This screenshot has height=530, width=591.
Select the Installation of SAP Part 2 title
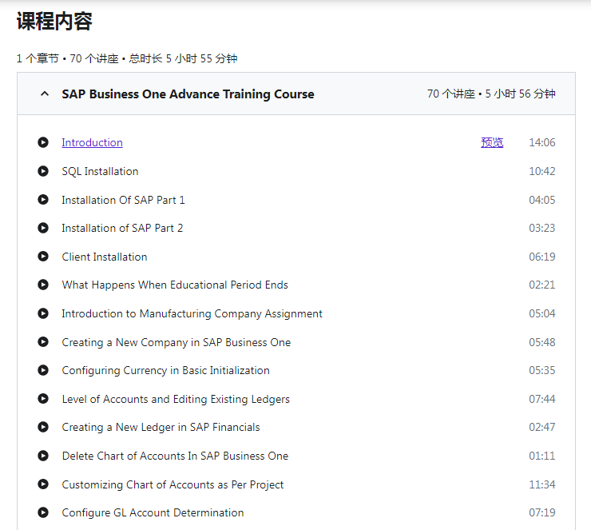coord(122,228)
